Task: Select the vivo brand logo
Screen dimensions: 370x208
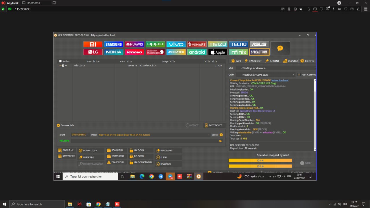Action: pos(176,44)
